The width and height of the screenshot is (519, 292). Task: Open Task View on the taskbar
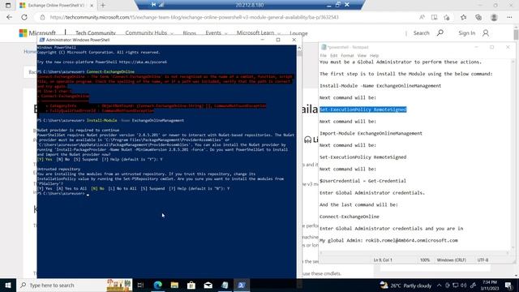(x=140, y=285)
